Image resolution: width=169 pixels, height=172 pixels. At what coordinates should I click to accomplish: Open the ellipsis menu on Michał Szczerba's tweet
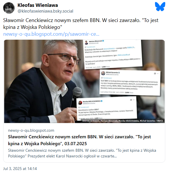pyautogui.click(x=158, y=73)
